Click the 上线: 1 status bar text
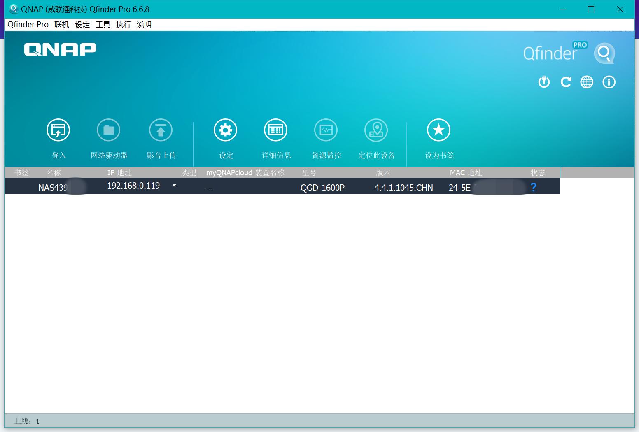The image size is (639, 432). 27,421
